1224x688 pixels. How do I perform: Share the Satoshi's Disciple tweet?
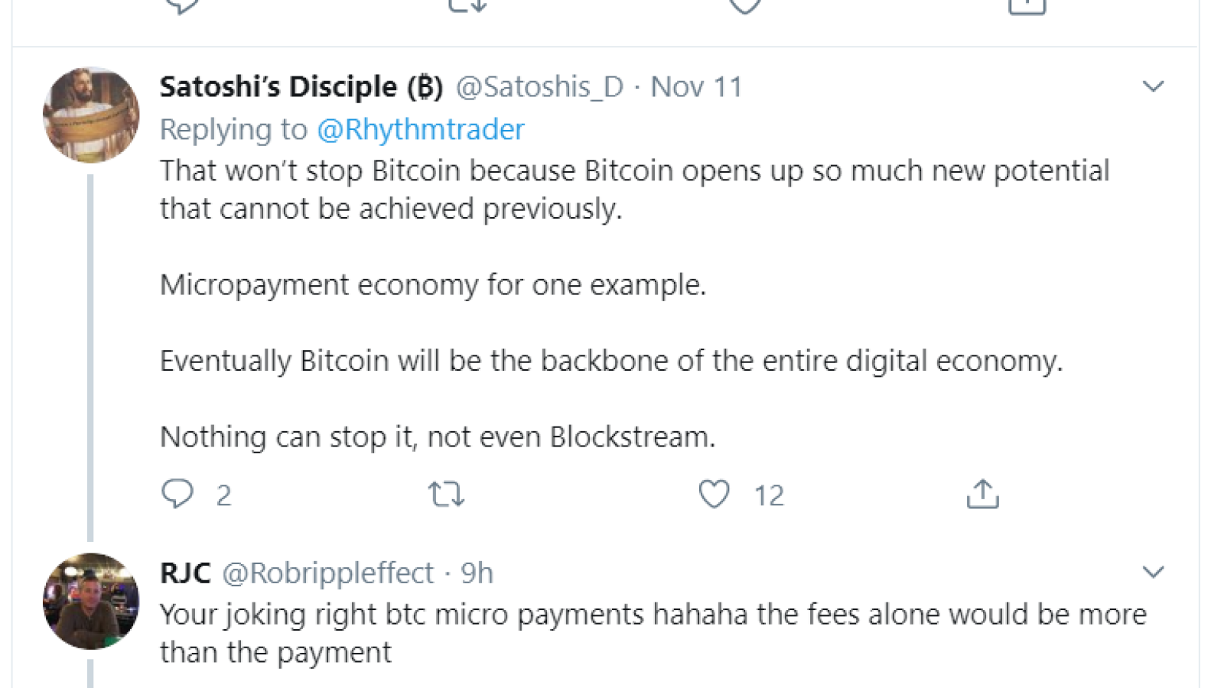(983, 494)
